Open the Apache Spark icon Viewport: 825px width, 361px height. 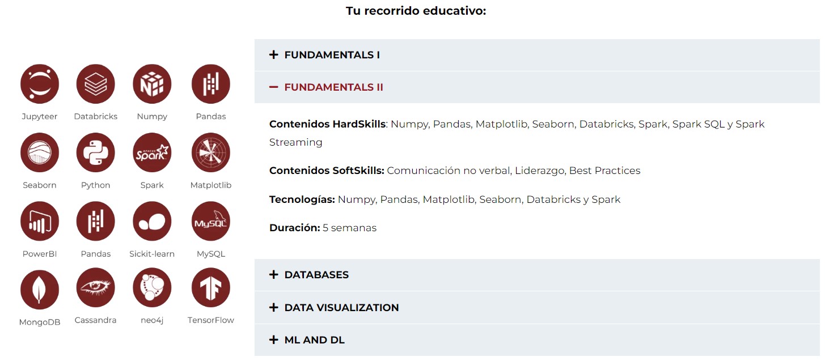pyautogui.click(x=152, y=152)
